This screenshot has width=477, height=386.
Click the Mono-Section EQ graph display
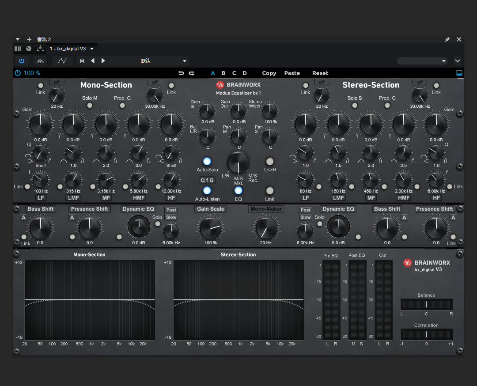pos(89,300)
